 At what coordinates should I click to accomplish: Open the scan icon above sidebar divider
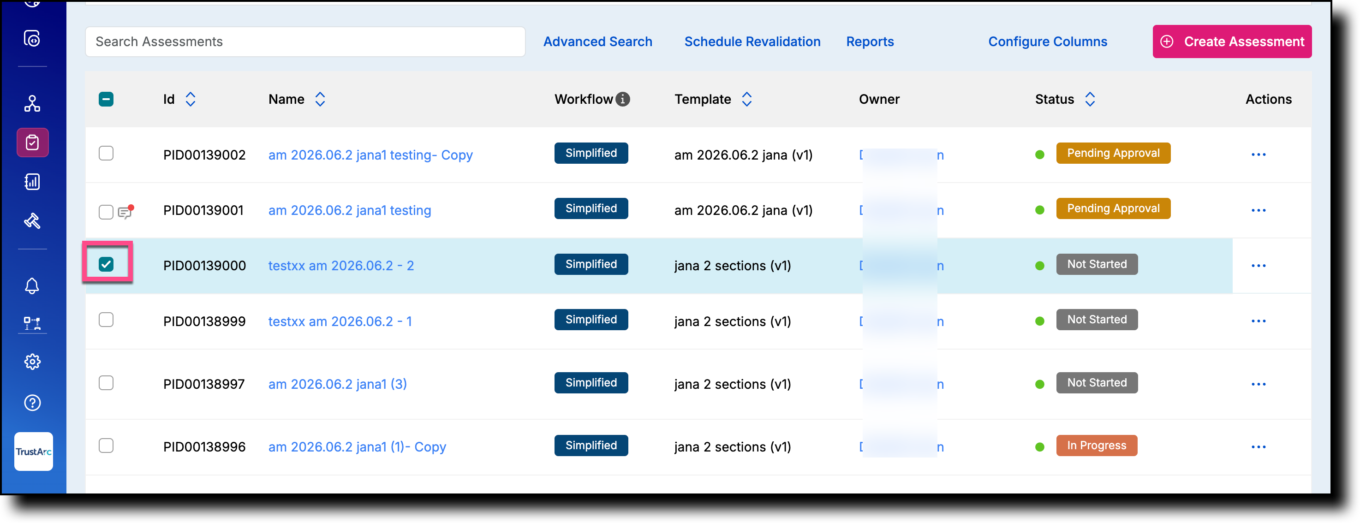click(x=32, y=39)
